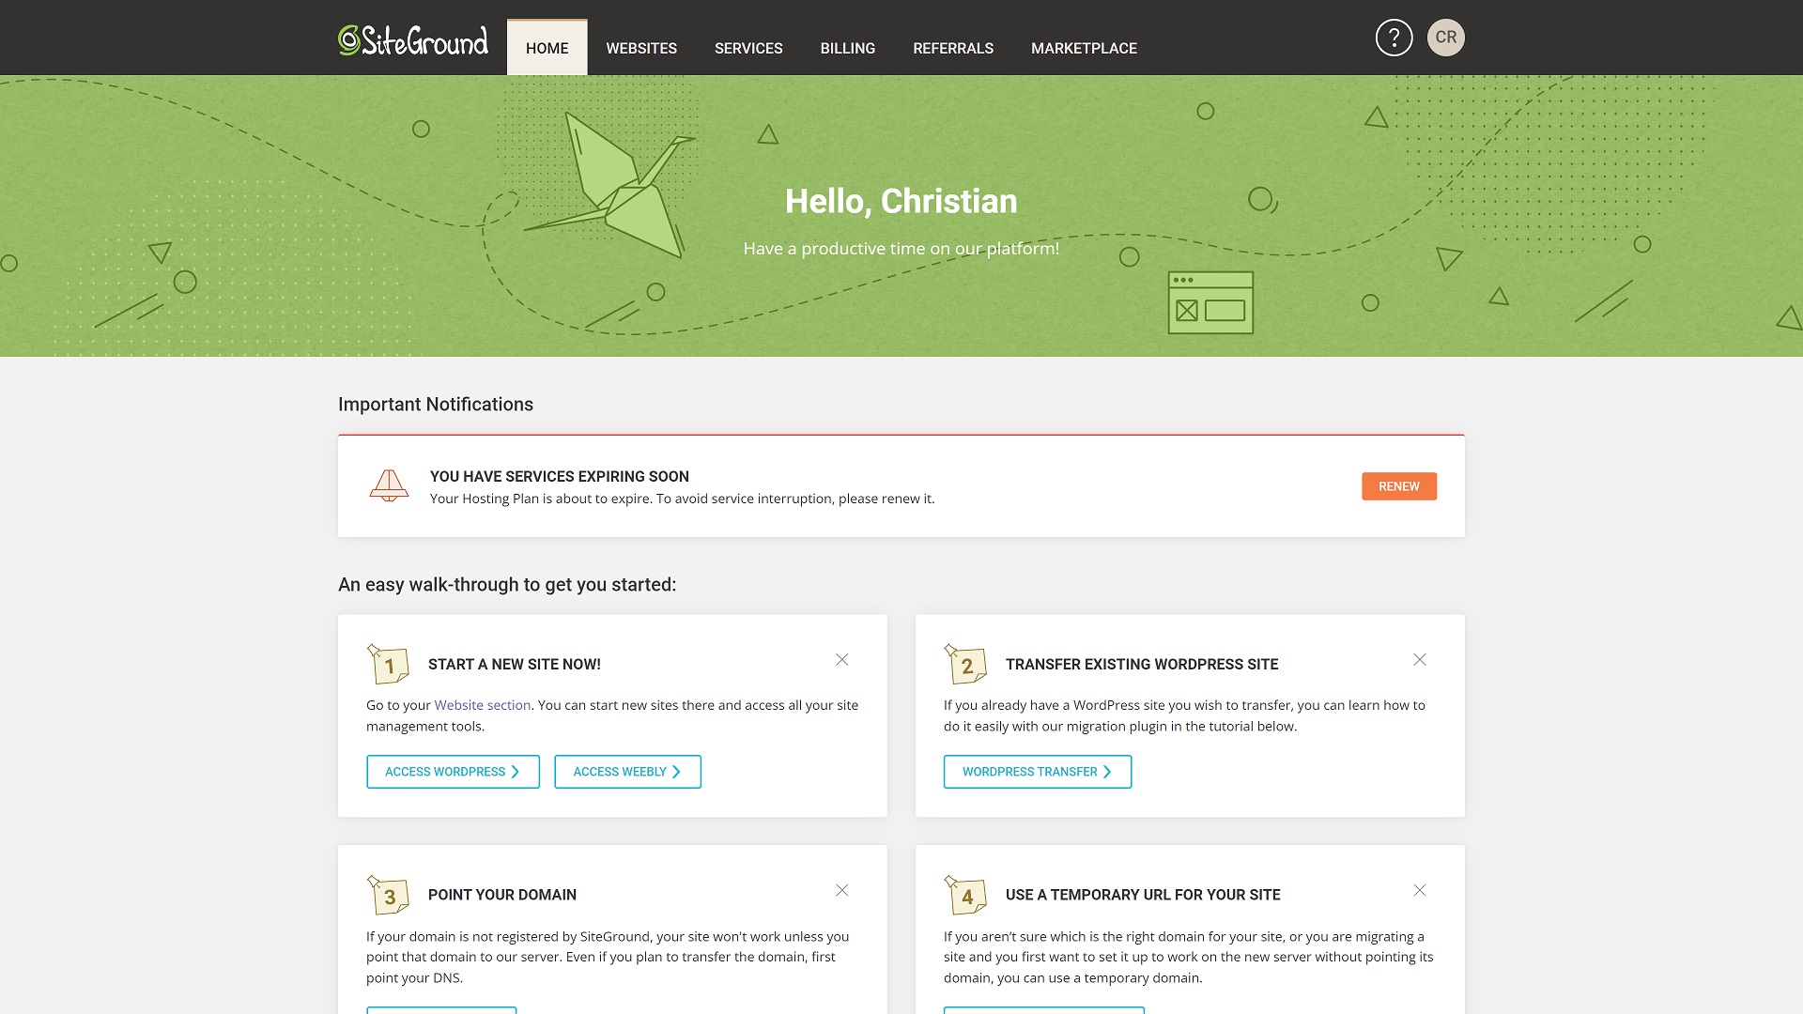Follow the Website section link

click(483, 705)
